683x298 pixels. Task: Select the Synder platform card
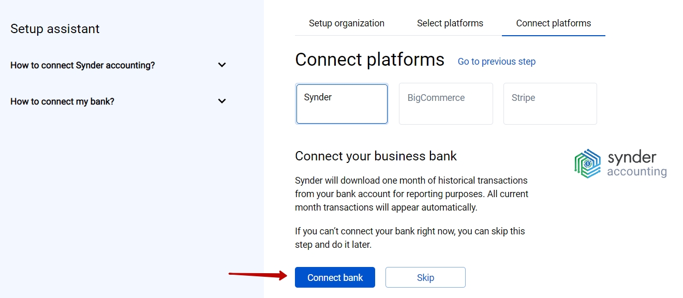[x=342, y=104]
